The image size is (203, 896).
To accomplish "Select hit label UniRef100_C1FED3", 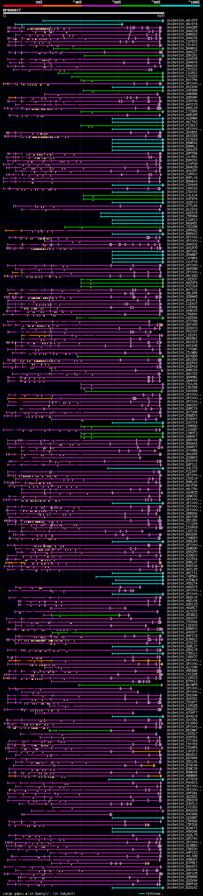I will tap(182, 41).
